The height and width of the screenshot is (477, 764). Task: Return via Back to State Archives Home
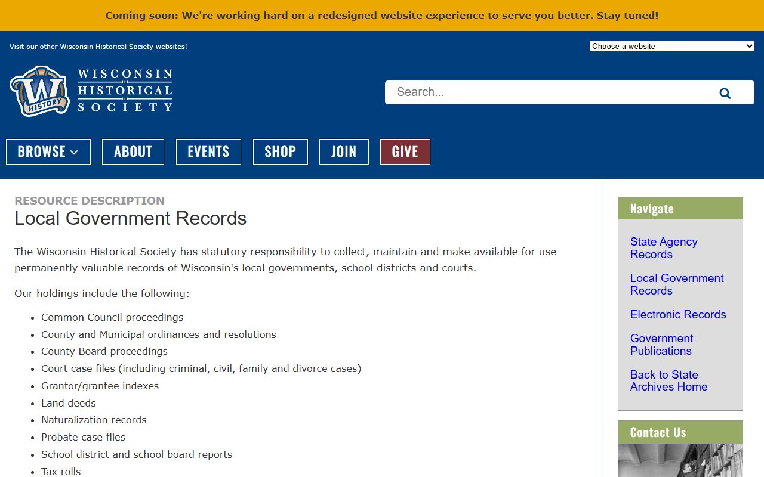(x=668, y=380)
